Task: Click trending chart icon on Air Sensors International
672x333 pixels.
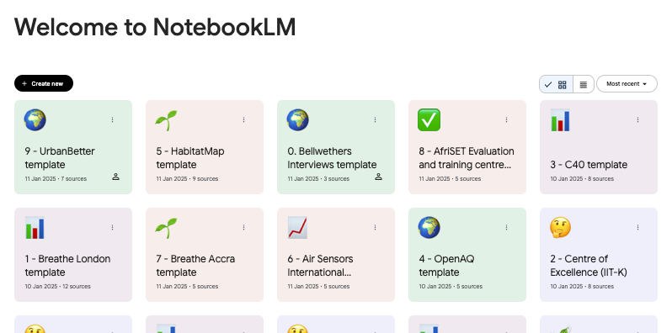Action: pyautogui.click(x=297, y=228)
